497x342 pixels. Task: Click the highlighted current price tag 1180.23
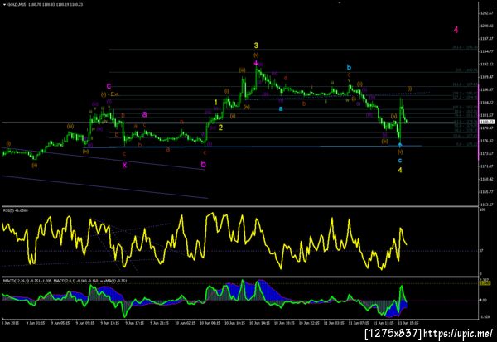click(x=487, y=122)
